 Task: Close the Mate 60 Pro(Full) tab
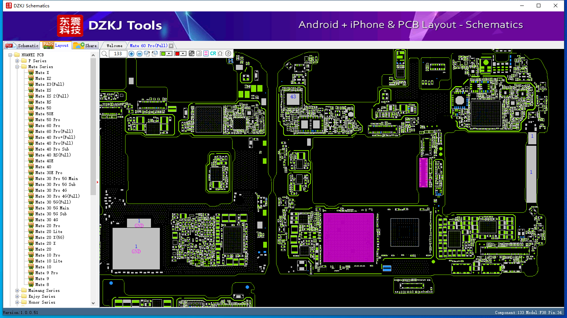(x=171, y=46)
